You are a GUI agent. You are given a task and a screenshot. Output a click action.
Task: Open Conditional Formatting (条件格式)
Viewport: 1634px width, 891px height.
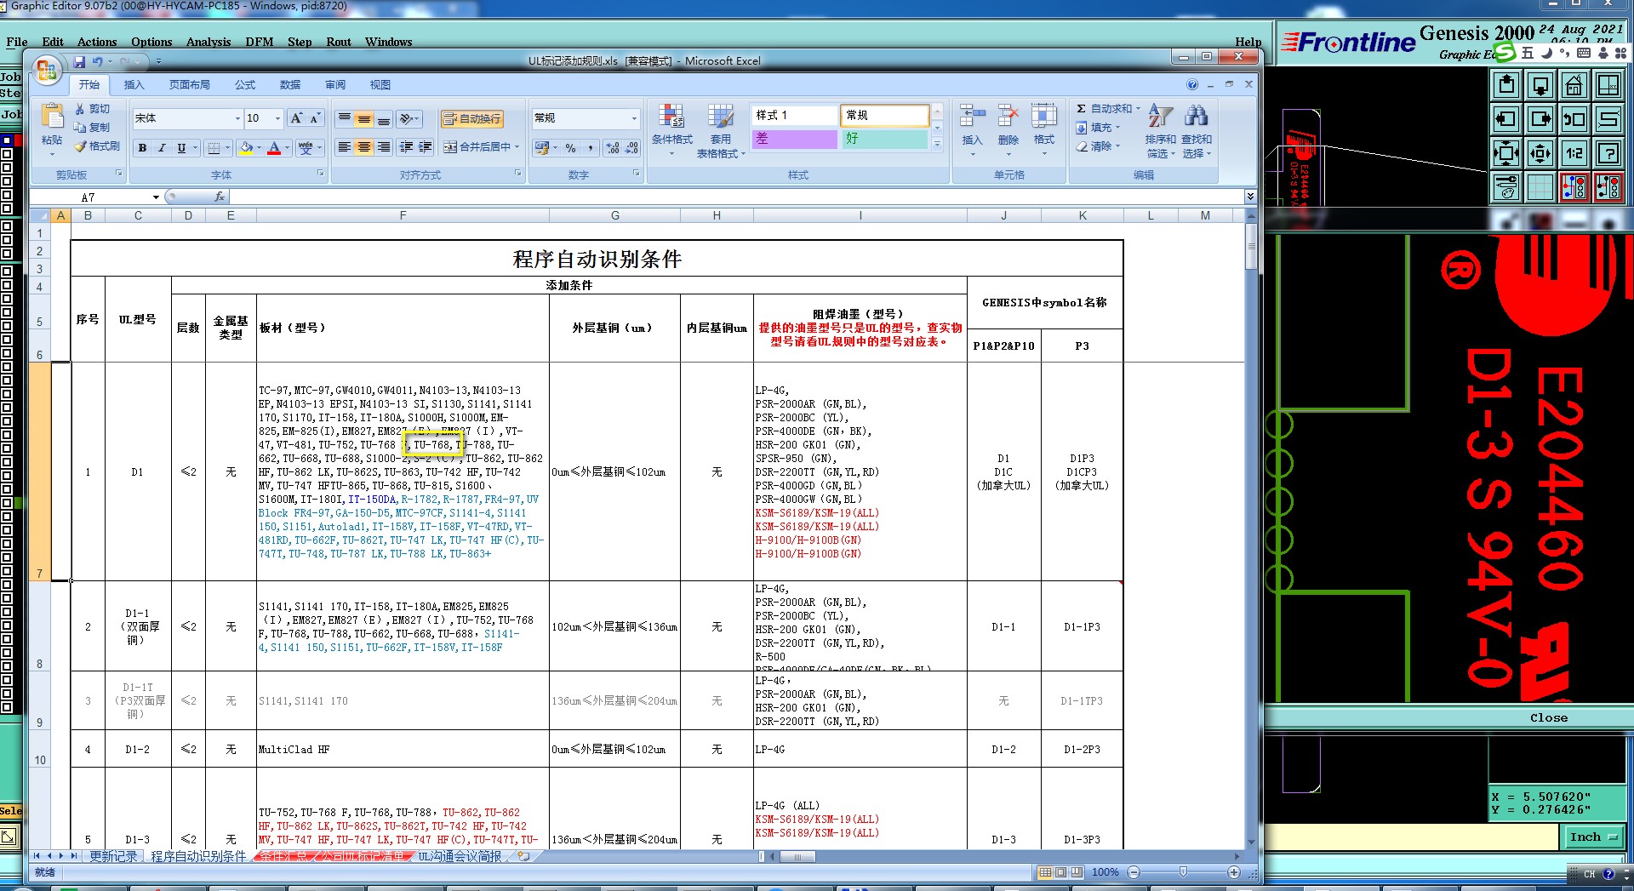tap(671, 130)
